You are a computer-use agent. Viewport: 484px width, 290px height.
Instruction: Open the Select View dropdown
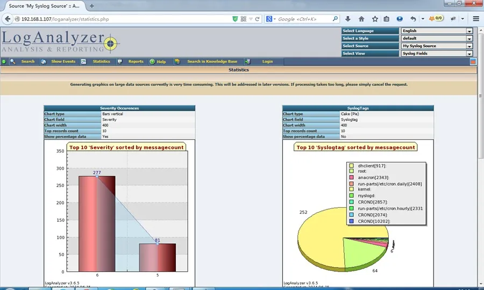(x=437, y=53)
